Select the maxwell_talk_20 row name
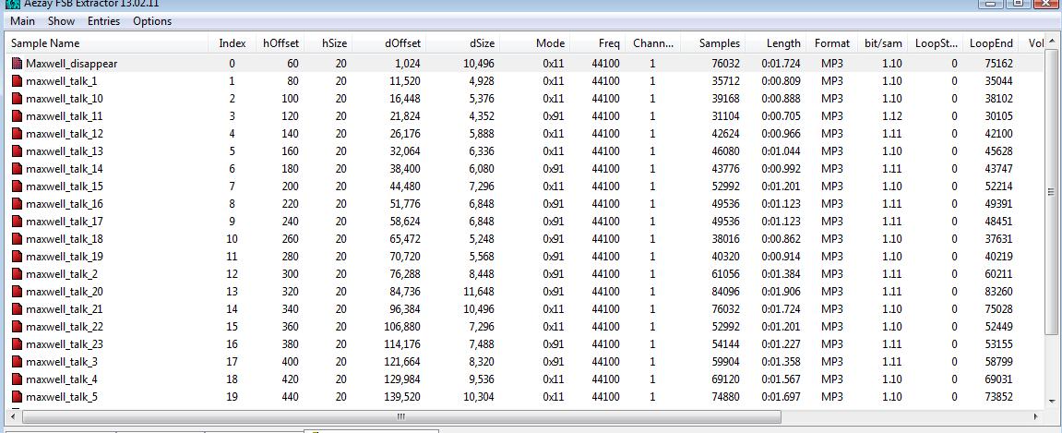Screen dimensions: 1062x433 [x=64, y=292]
